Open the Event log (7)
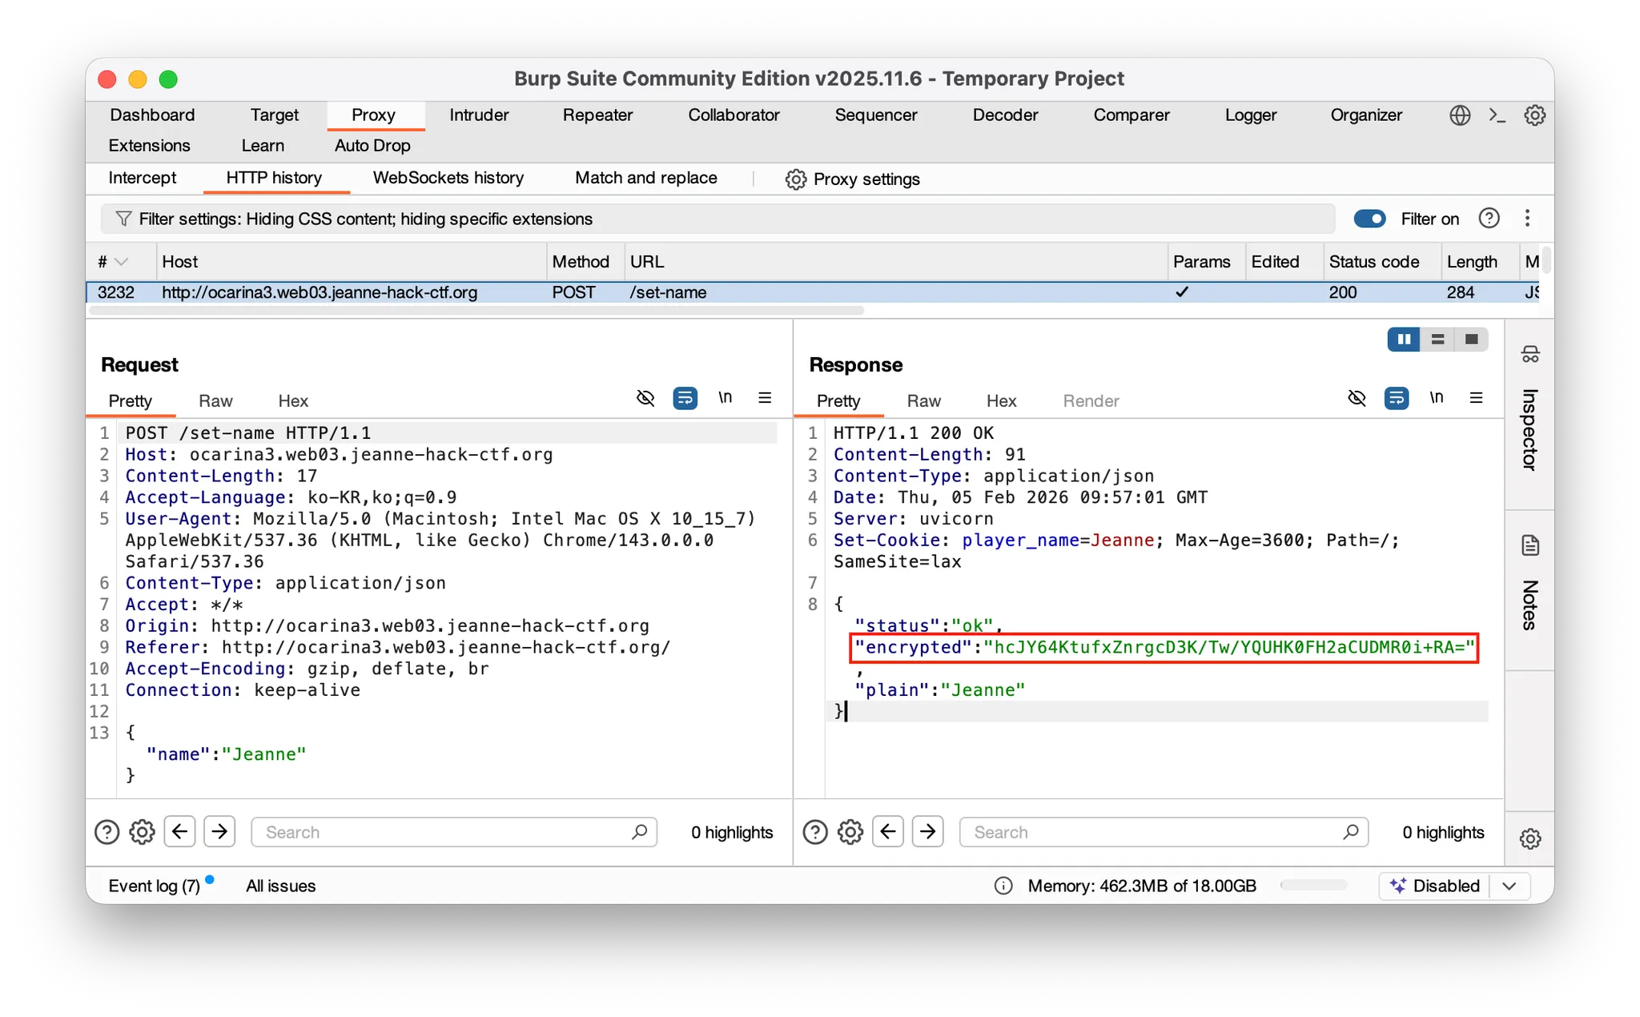 pos(155,886)
